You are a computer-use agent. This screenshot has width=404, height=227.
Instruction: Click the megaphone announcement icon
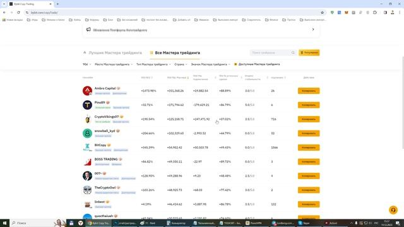(x=88, y=30)
